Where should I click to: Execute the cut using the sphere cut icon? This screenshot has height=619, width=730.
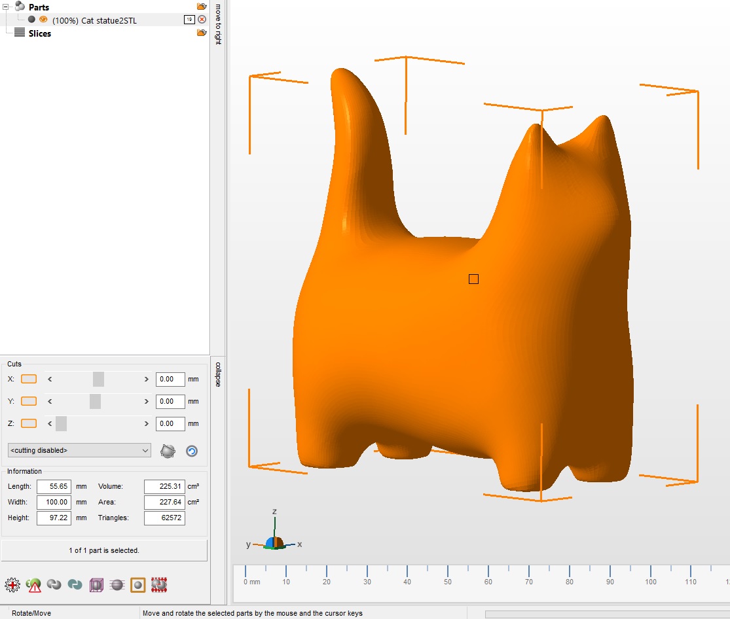pos(169,451)
